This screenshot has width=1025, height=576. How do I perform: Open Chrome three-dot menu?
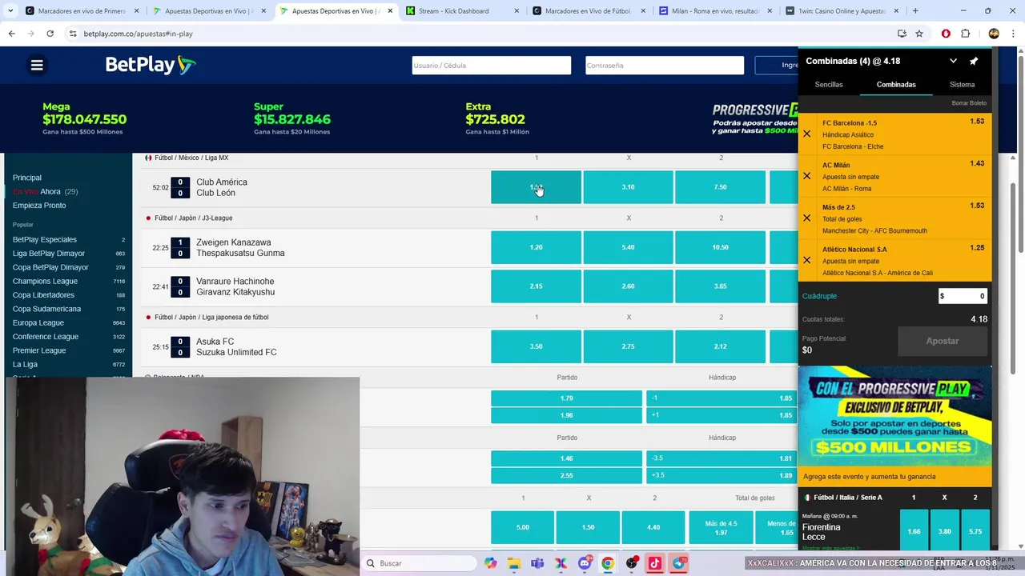point(1013,34)
